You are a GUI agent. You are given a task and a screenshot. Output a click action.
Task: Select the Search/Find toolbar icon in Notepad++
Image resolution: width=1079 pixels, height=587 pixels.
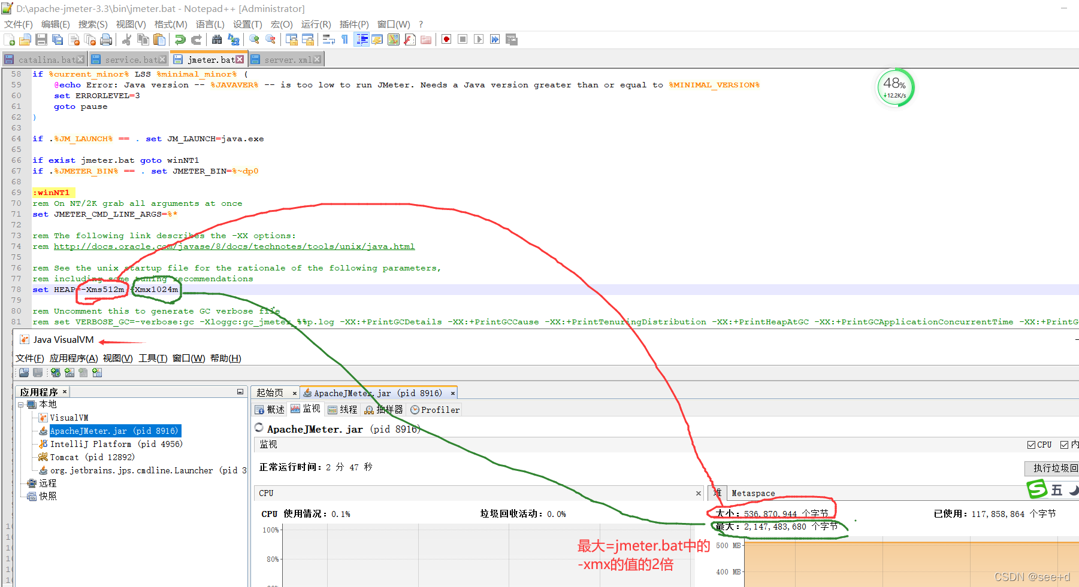pyautogui.click(x=216, y=39)
